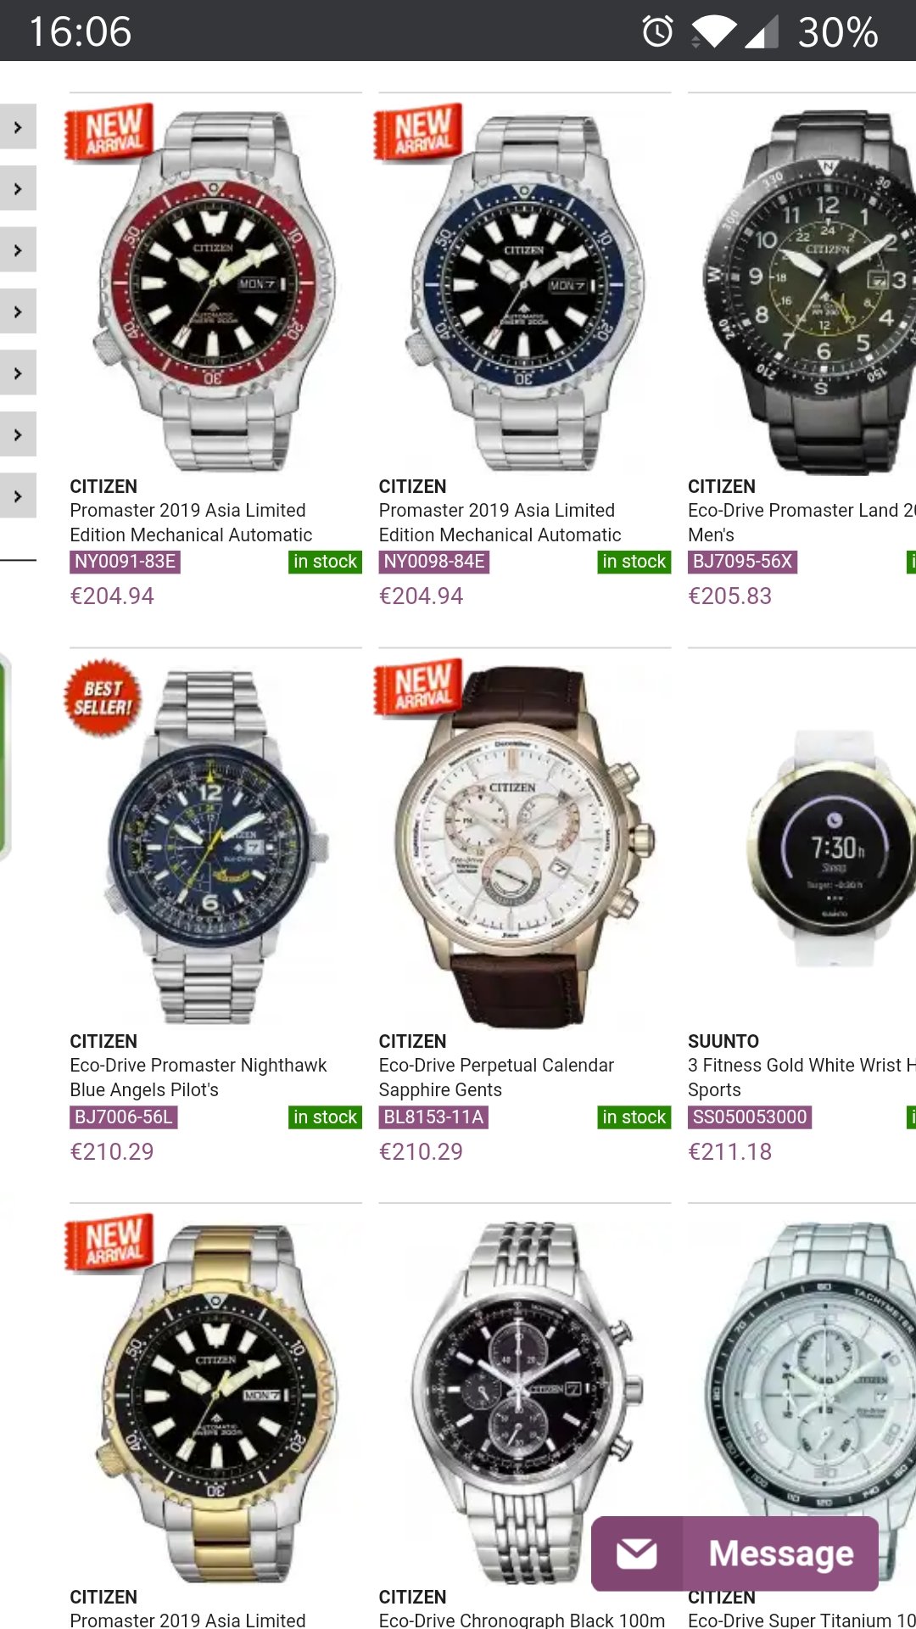Open Promaster NY0091-83E product title link

pos(191,523)
